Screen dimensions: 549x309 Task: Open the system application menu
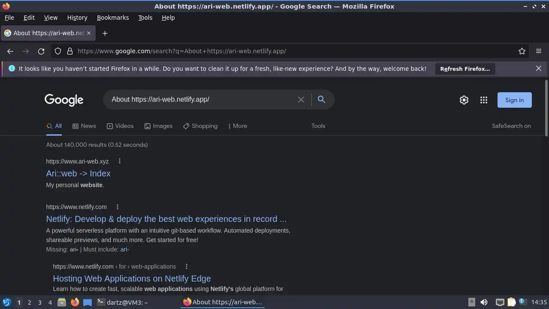tap(6, 302)
